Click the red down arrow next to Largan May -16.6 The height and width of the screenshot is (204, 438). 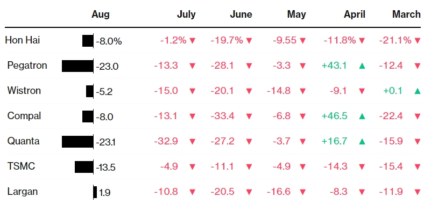(302, 192)
